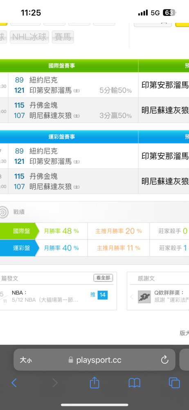Screen dimensions: 189x410
Task: Click the 戰績 spiral icon
Action: pyautogui.click(x=4, y=212)
